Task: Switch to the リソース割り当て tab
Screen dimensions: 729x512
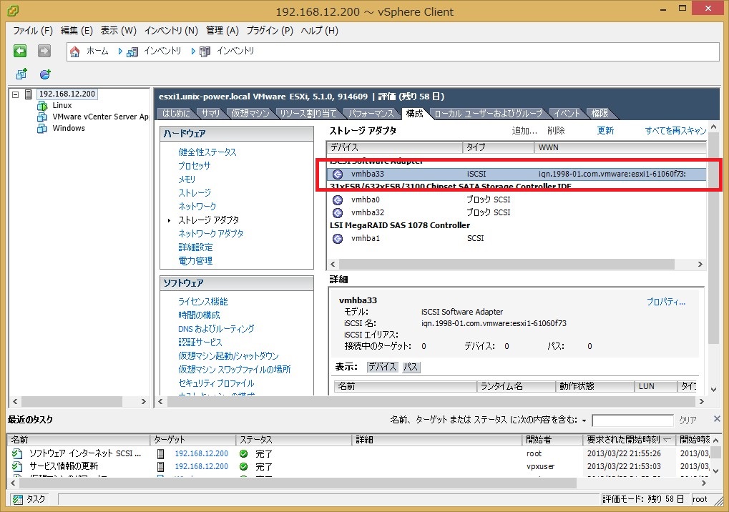Action: (x=308, y=114)
